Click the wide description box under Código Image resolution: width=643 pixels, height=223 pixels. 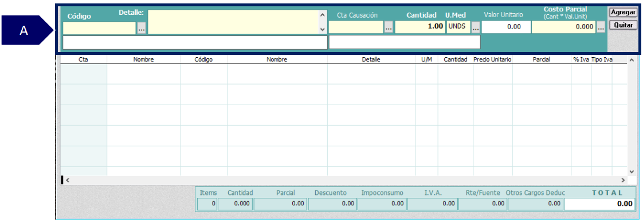(x=195, y=42)
